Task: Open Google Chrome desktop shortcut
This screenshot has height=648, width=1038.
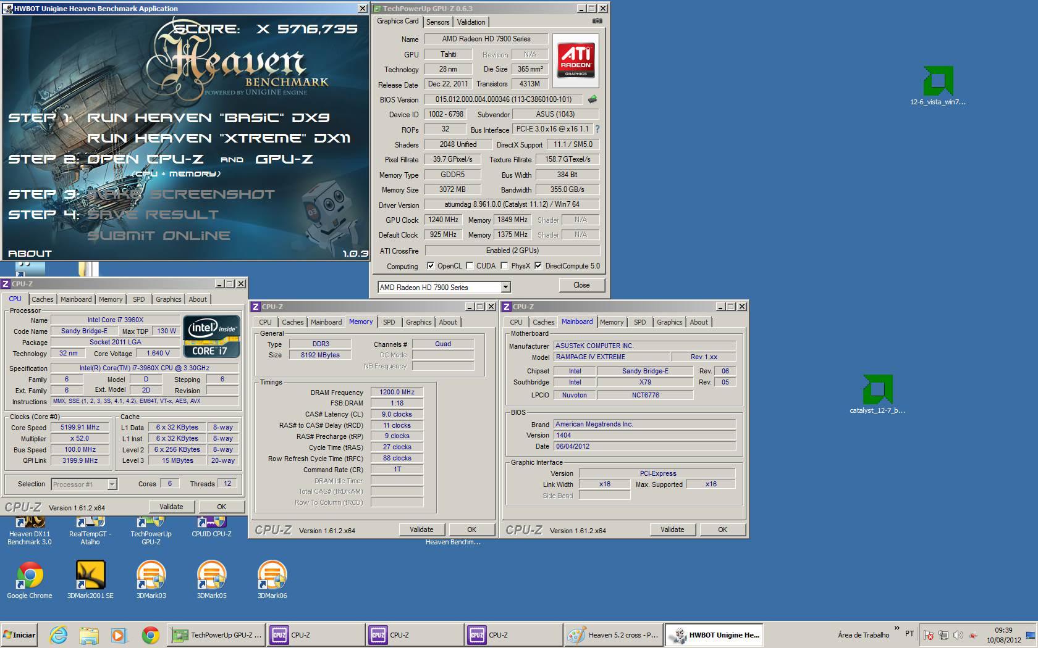Action: [x=30, y=580]
